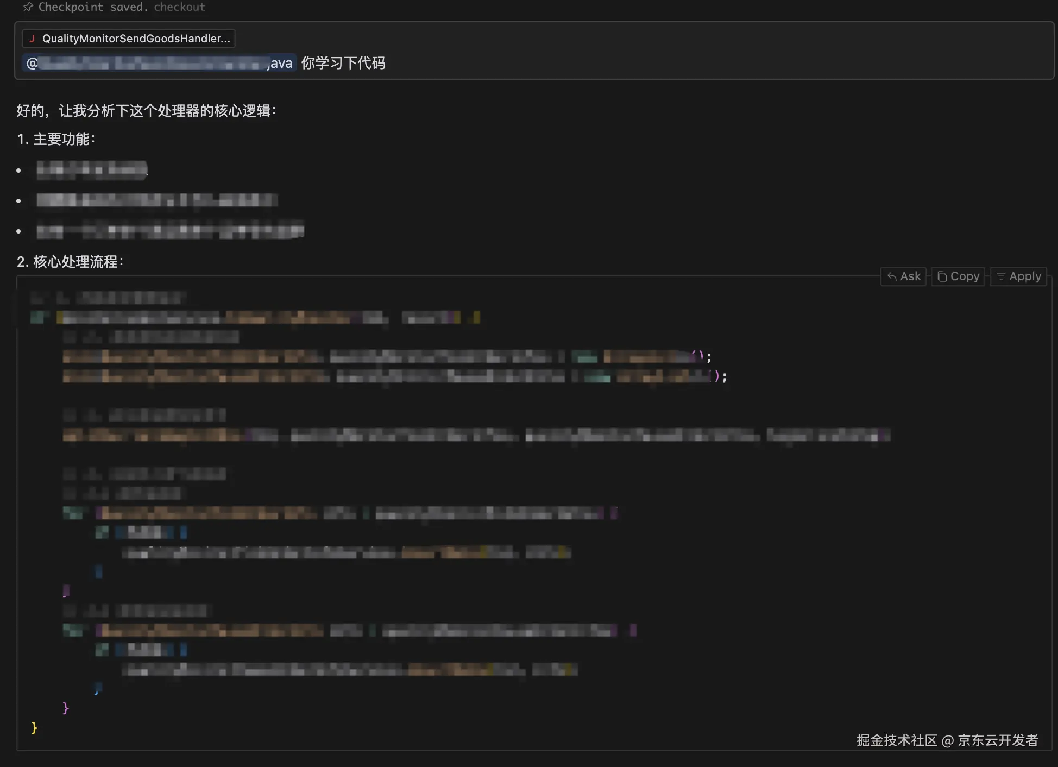The height and width of the screenshot is (767, 1058).
Task: Click the "checkout" link
Action: pyautogui.click(x=179, y=7)
